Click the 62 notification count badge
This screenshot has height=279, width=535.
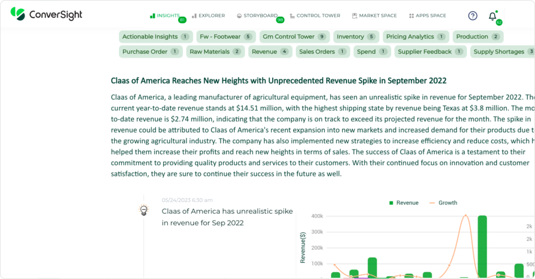(x=499, y=22)
